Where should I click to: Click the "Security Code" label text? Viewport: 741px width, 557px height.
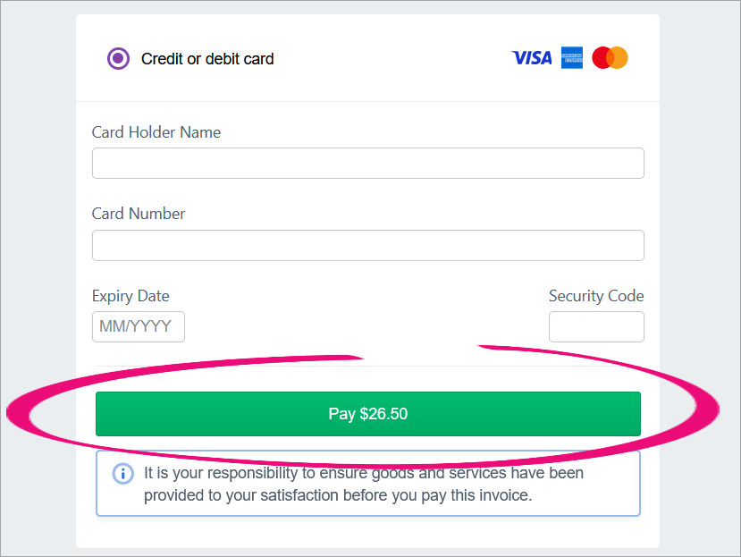point(596,296)
